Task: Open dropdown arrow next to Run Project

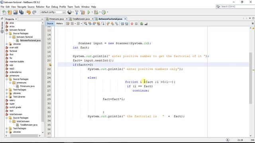Action: [92, 12]
